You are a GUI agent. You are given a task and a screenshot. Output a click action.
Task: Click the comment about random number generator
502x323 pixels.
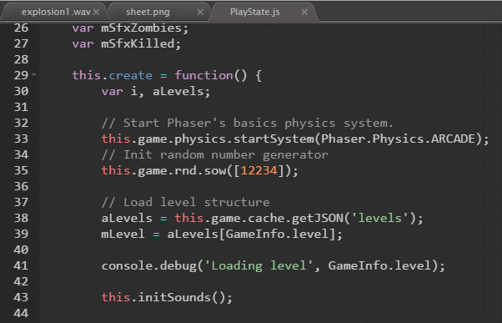[x=215, y=154]
